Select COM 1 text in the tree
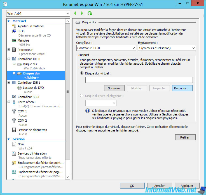This screenshot has height=195, width=206. coord(22,111)
